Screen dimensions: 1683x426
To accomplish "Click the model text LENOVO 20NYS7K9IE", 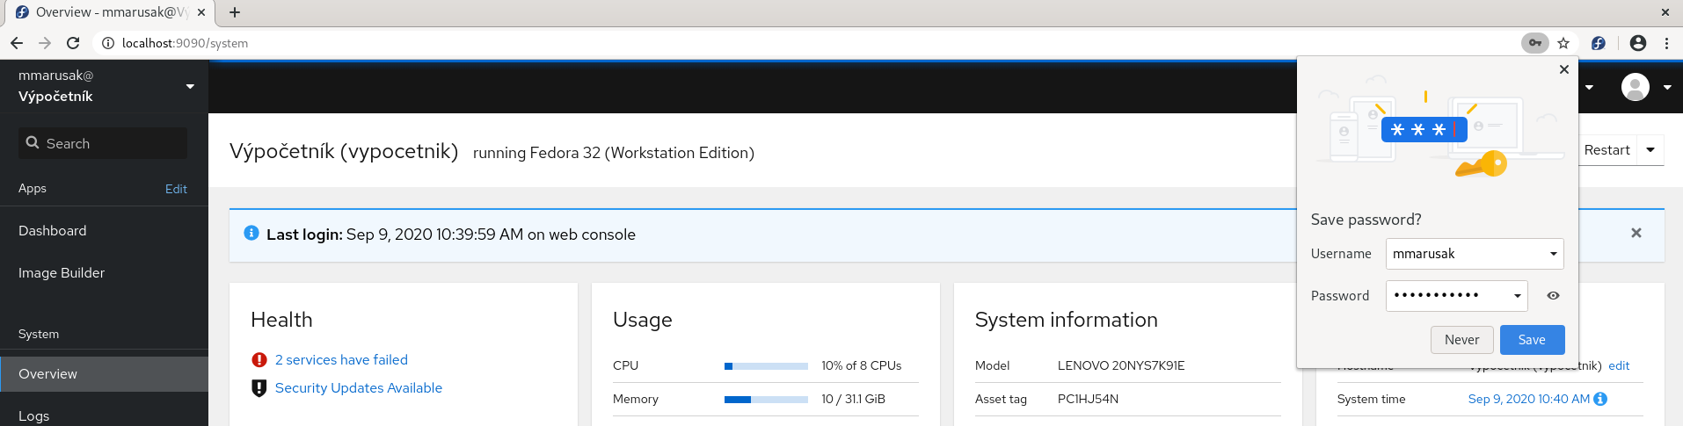I will (1121, 365).
